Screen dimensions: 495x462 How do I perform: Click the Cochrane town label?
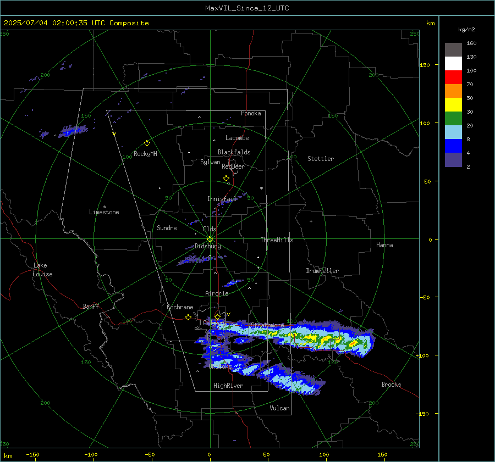pyautogui.click(x=180, y=307)
